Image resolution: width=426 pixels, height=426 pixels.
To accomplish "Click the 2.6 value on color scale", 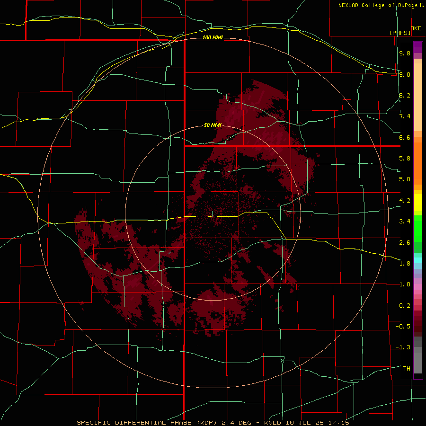I will point(405,243).
